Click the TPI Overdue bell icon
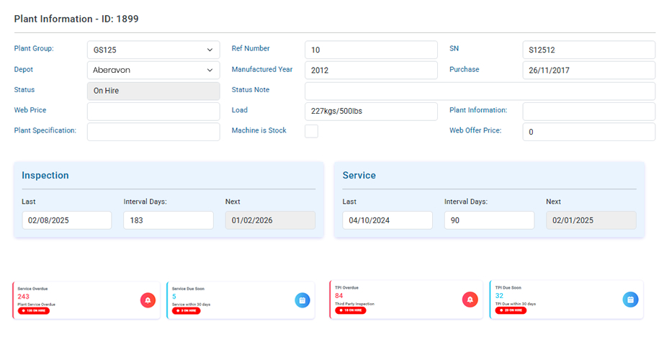The width and height of the screenshot is (664, 360). tap(470, 300)
